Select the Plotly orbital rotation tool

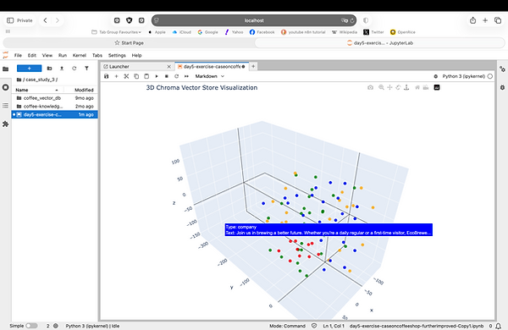coord(398,87)
